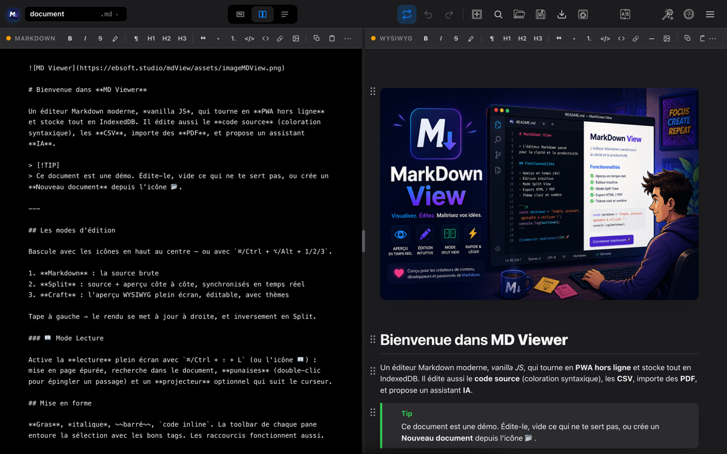Click the WYSIWYG pane label
The width and height of the screenshot is (727, 454).
(x=396, y=39)
